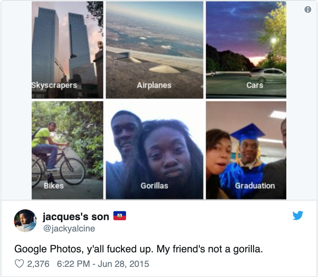
Task: Click the "Skyscrapers" album label text
Action: 54,85
